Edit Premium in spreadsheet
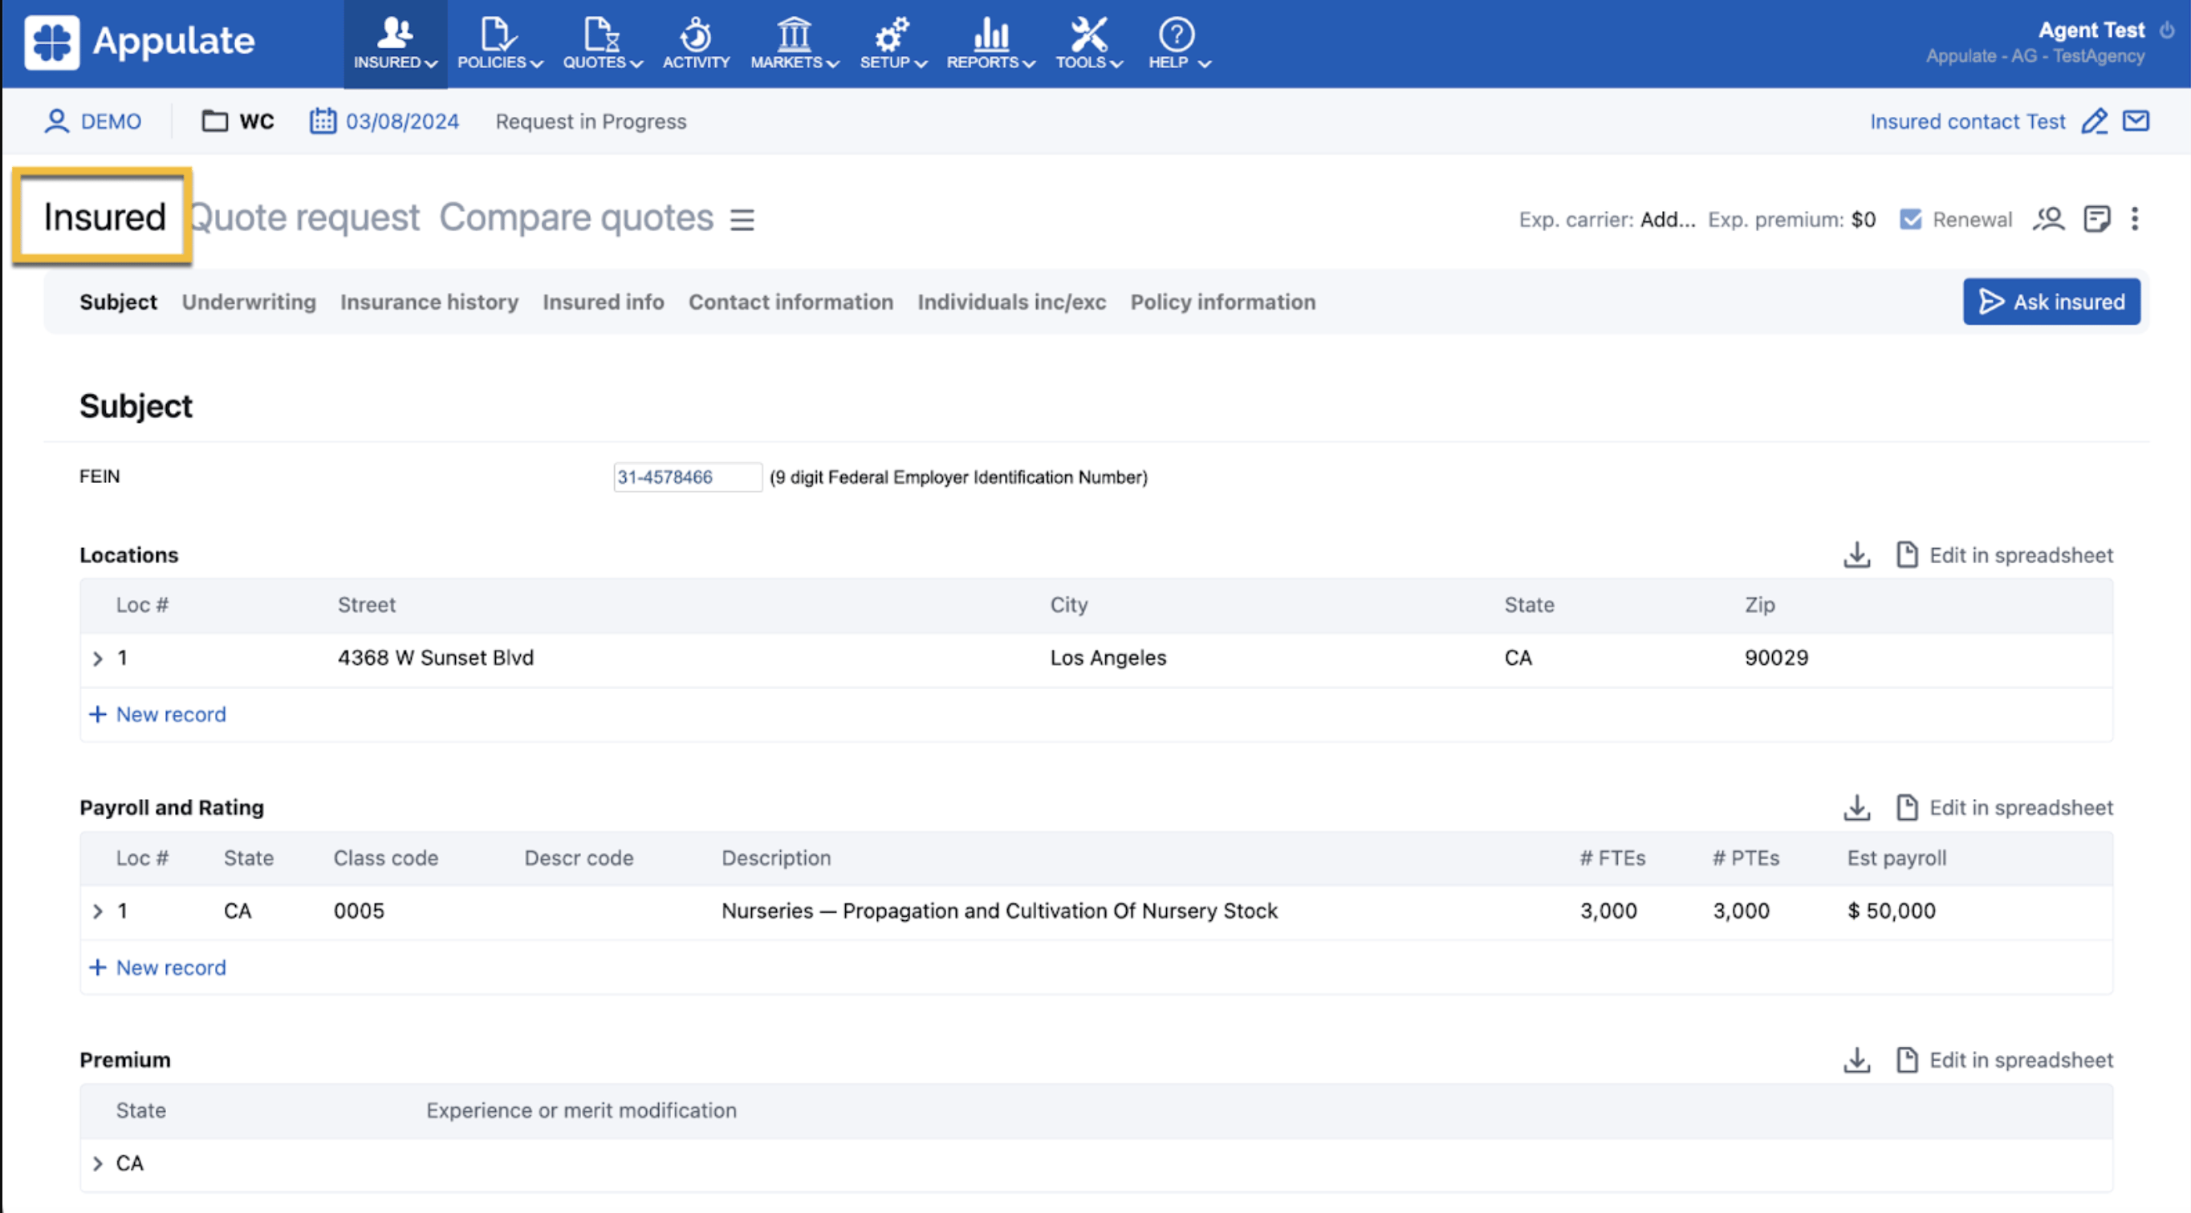This screenshot has width=2191, height=1213. coord(2005,1060)
